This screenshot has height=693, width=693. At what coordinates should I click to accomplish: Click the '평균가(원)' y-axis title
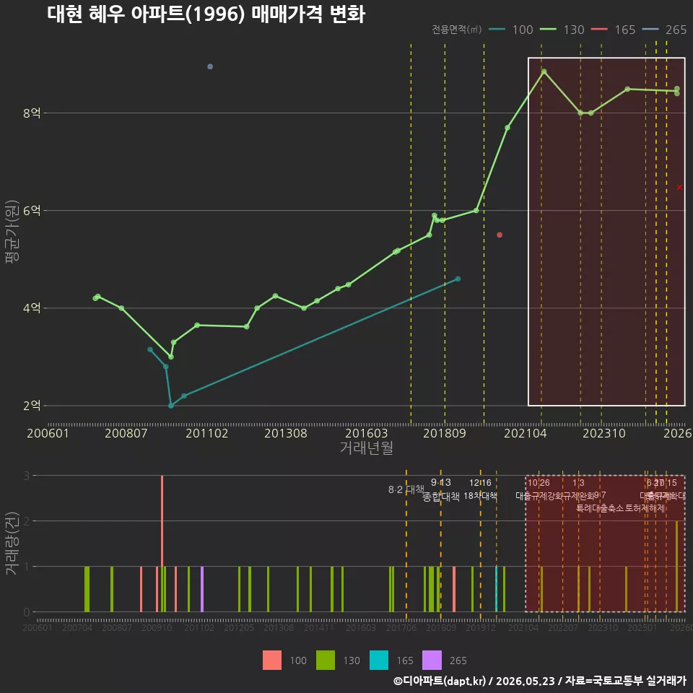click(x=12, y=232)
